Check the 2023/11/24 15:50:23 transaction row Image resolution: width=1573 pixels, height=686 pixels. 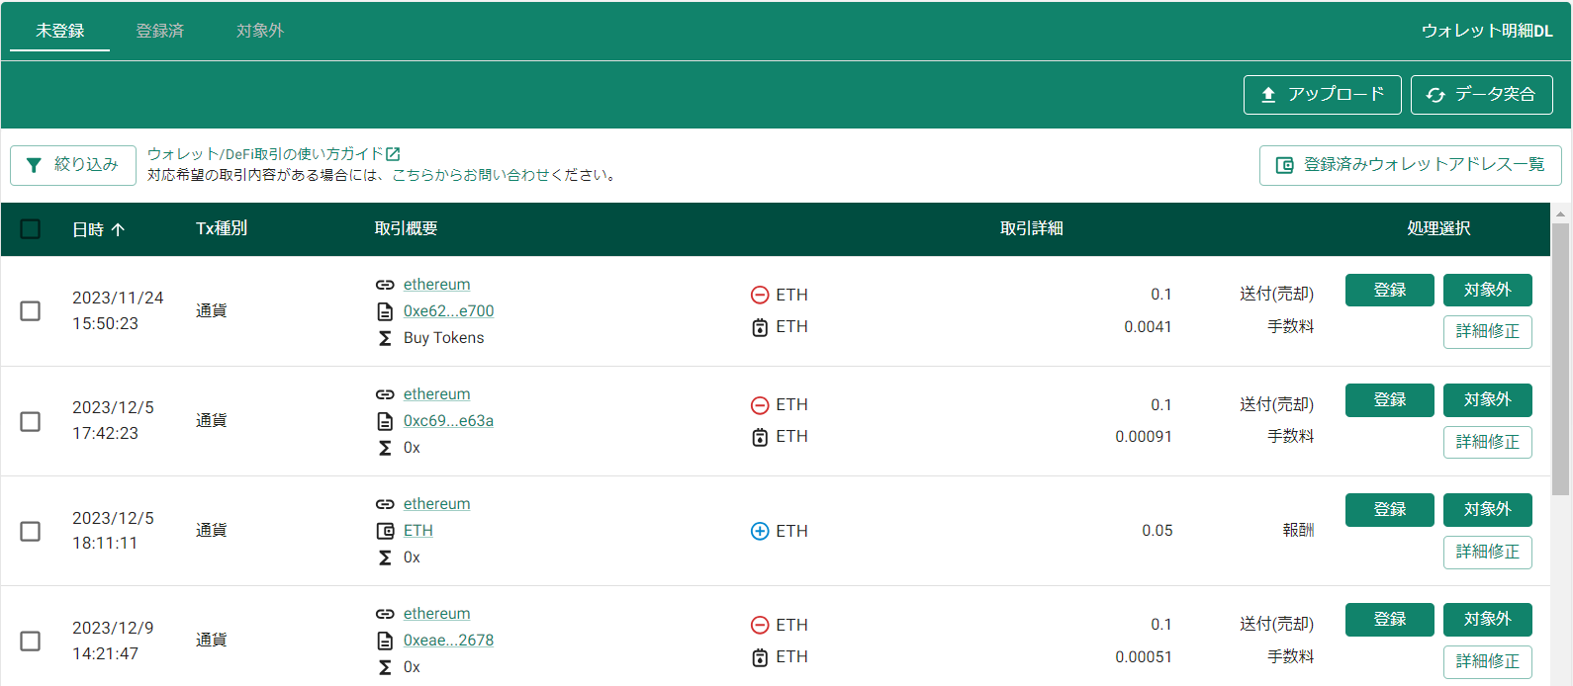31,310
